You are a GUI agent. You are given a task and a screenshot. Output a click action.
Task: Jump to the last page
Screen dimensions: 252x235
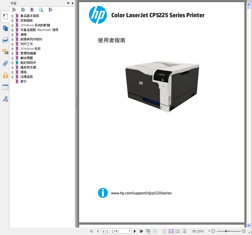[x=141, y=231]
